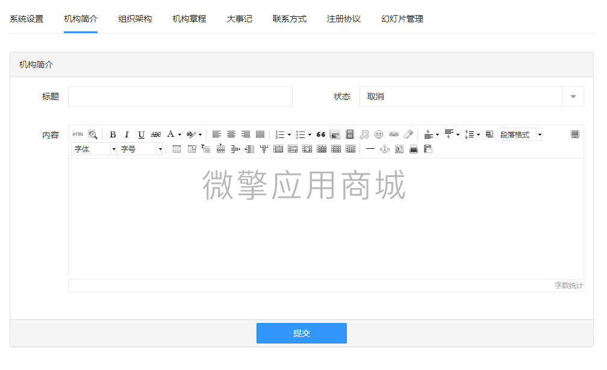This screenshot has height=370, width=607.
Task: Split table cell into columns
Action: click(x=350, y=149)
